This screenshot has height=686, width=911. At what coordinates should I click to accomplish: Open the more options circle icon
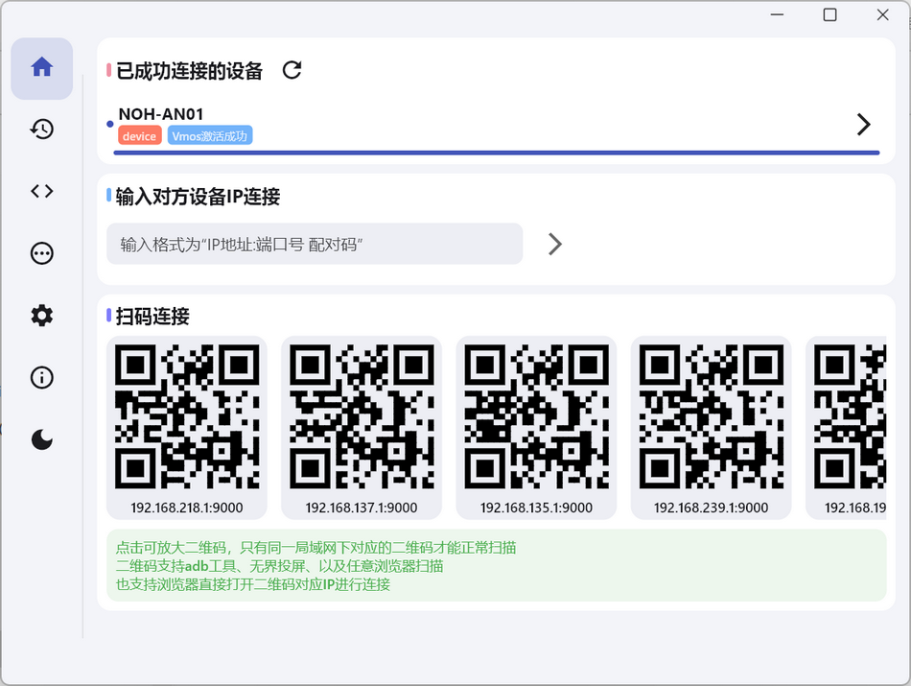coord(41,253)
